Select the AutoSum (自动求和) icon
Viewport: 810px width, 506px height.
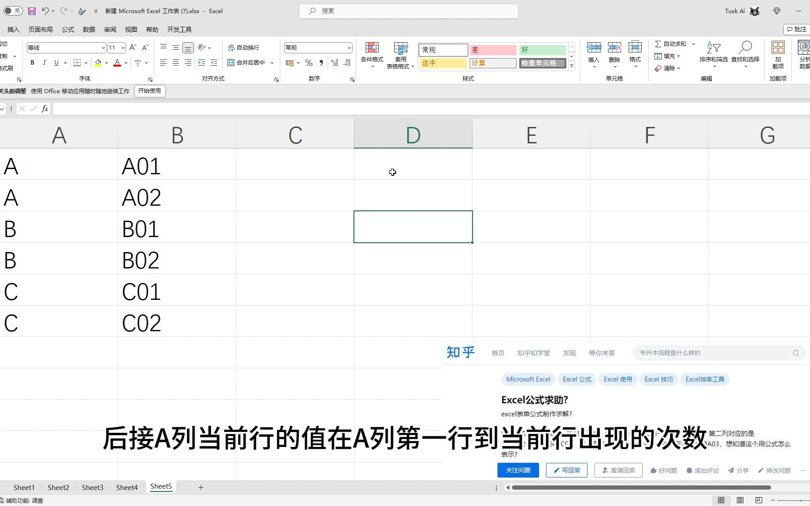[x=659, y=44]
